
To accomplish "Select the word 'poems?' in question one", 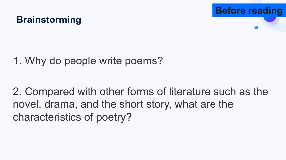I will [144, 61].
